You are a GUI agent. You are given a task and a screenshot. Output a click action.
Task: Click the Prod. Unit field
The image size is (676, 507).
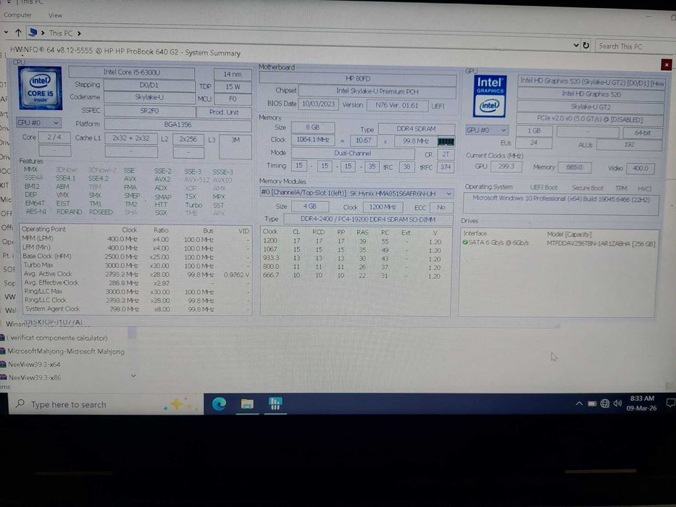(x=224, y=112)
